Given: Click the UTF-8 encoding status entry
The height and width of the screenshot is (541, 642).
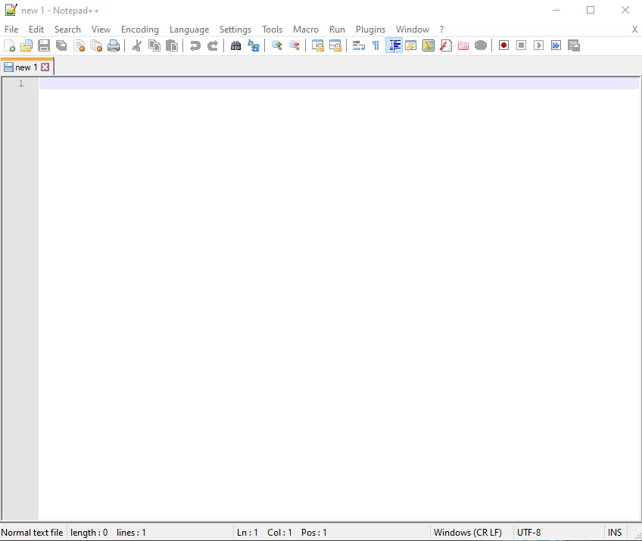Looking at the screenshot, I should 528,533.
